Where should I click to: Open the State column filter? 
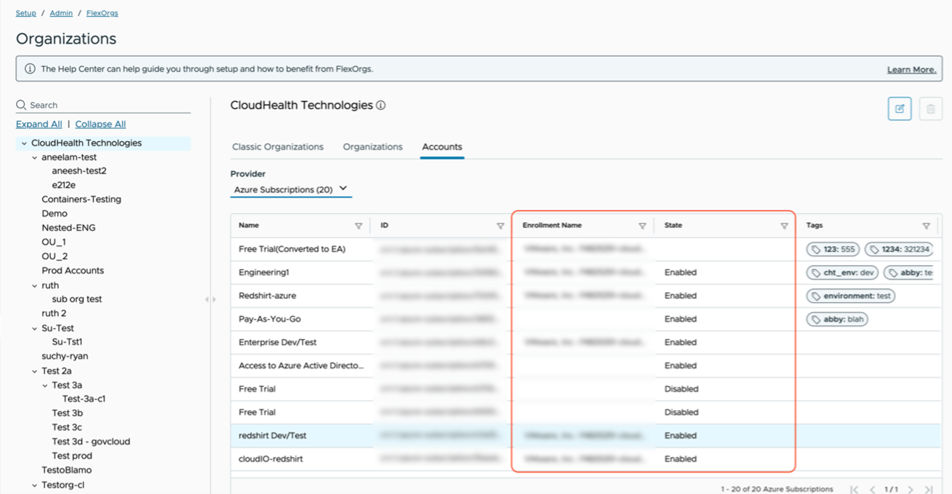tap(784, 226)
